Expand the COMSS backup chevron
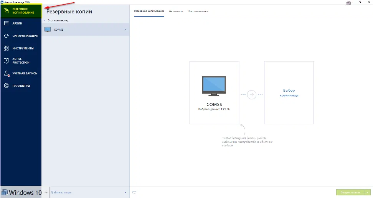Viewport: 373px width, 198px height. [x=125, y=30]
